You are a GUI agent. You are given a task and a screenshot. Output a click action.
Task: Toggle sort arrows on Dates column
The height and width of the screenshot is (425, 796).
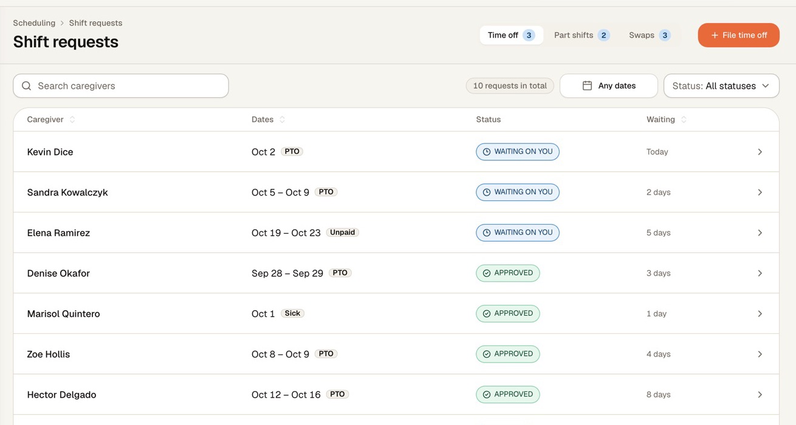coord(282,120)
